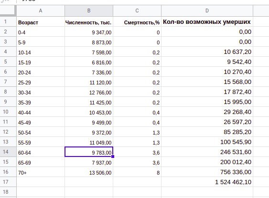Image resolution: width=269 pixels, height=198 pixels.
Task: Click the deaths cell '29 268,40'
Action: click(207, 112)
